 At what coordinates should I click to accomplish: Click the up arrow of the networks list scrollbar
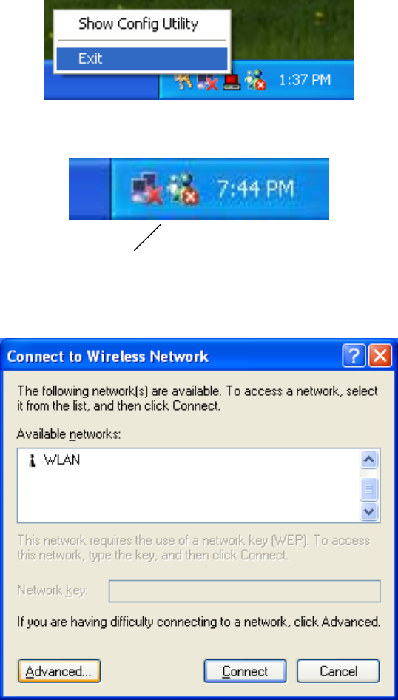pyautogui.click(x=369, y=460)
